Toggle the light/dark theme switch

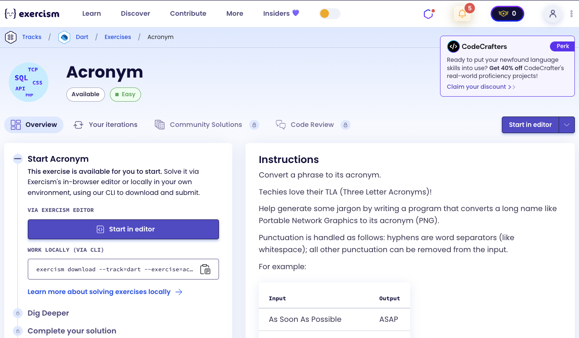(330, 13)
